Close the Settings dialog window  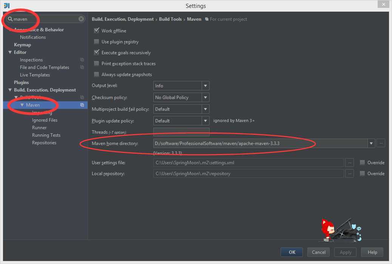(x=383, y=4)
